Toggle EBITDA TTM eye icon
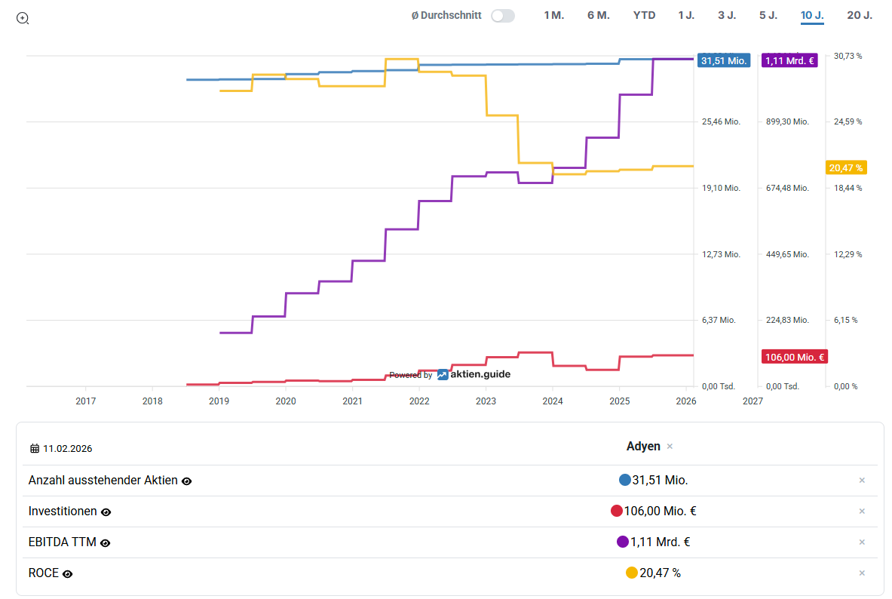Viewport: 892px width, 599px height. click(106, 542)
